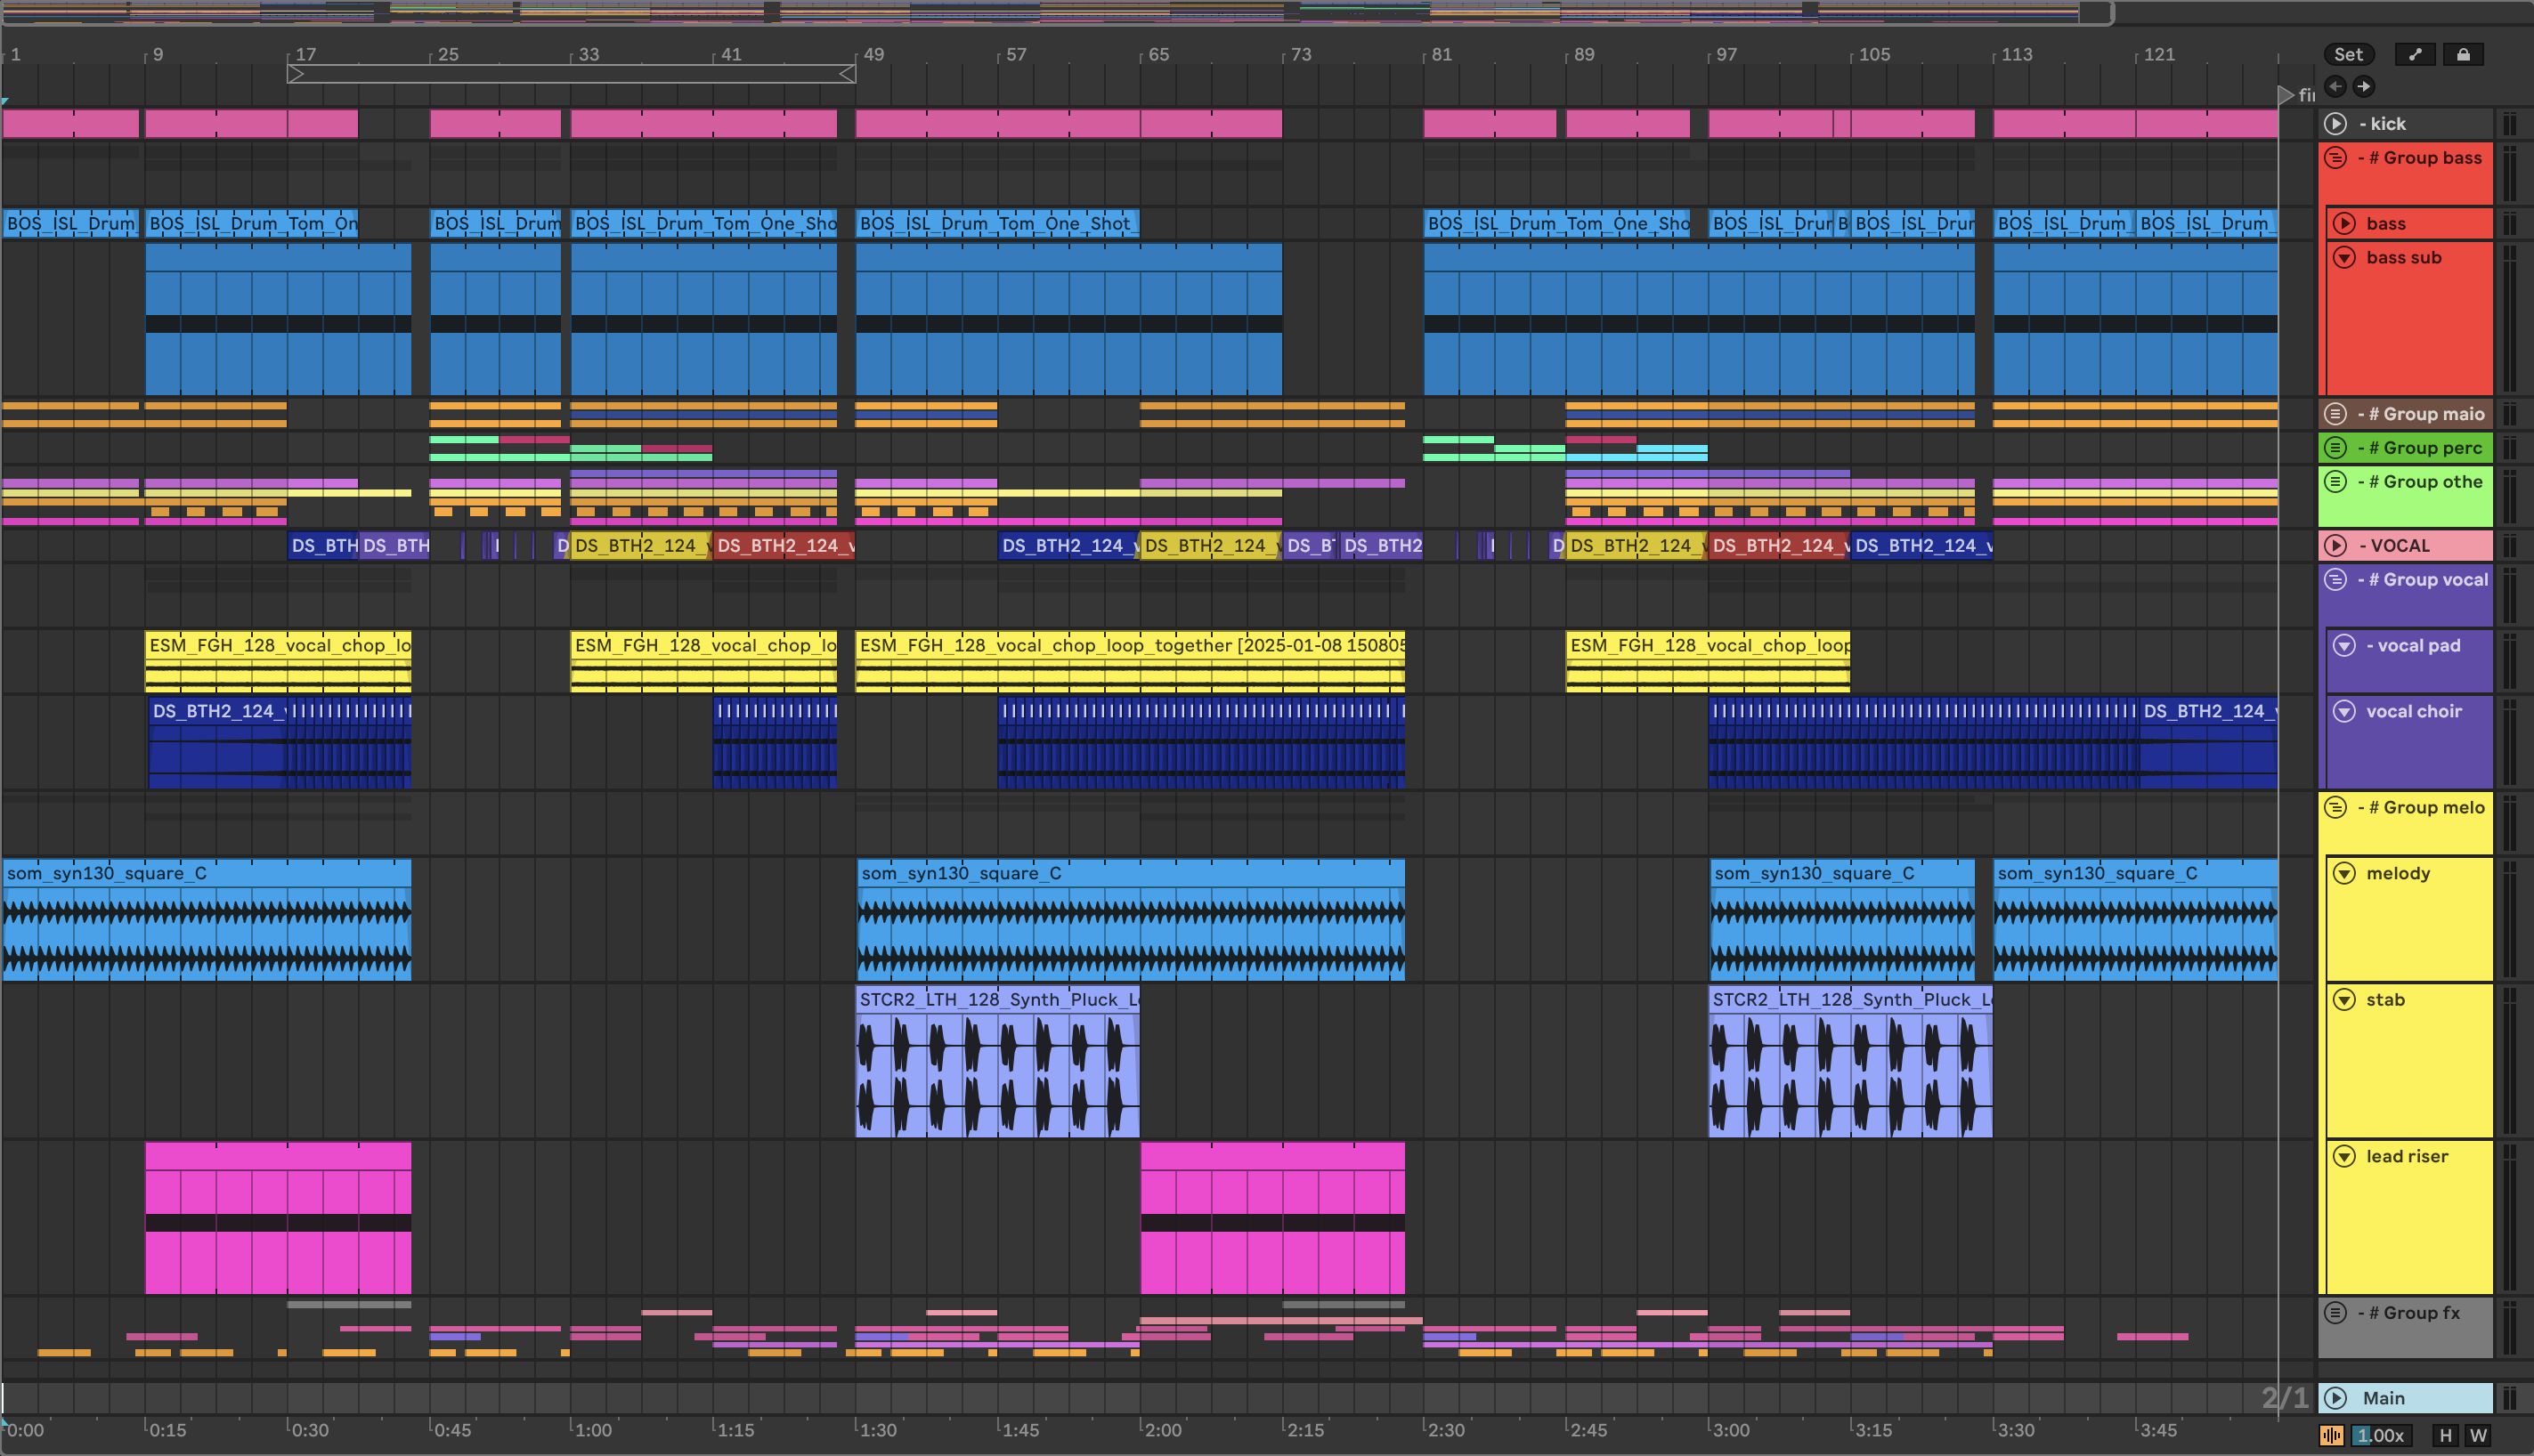Screen dimensions: 2534x1456
Task: Toggle the automation mode button
Action: click(2415, 55)
